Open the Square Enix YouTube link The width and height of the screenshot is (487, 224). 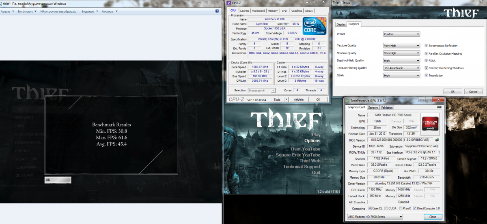coord(298,155)
